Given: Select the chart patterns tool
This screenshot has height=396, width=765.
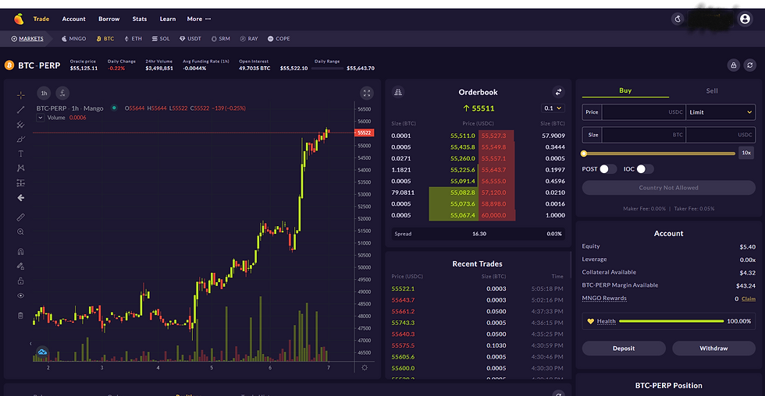Looking at the screenshot, I should pos(20,168).
